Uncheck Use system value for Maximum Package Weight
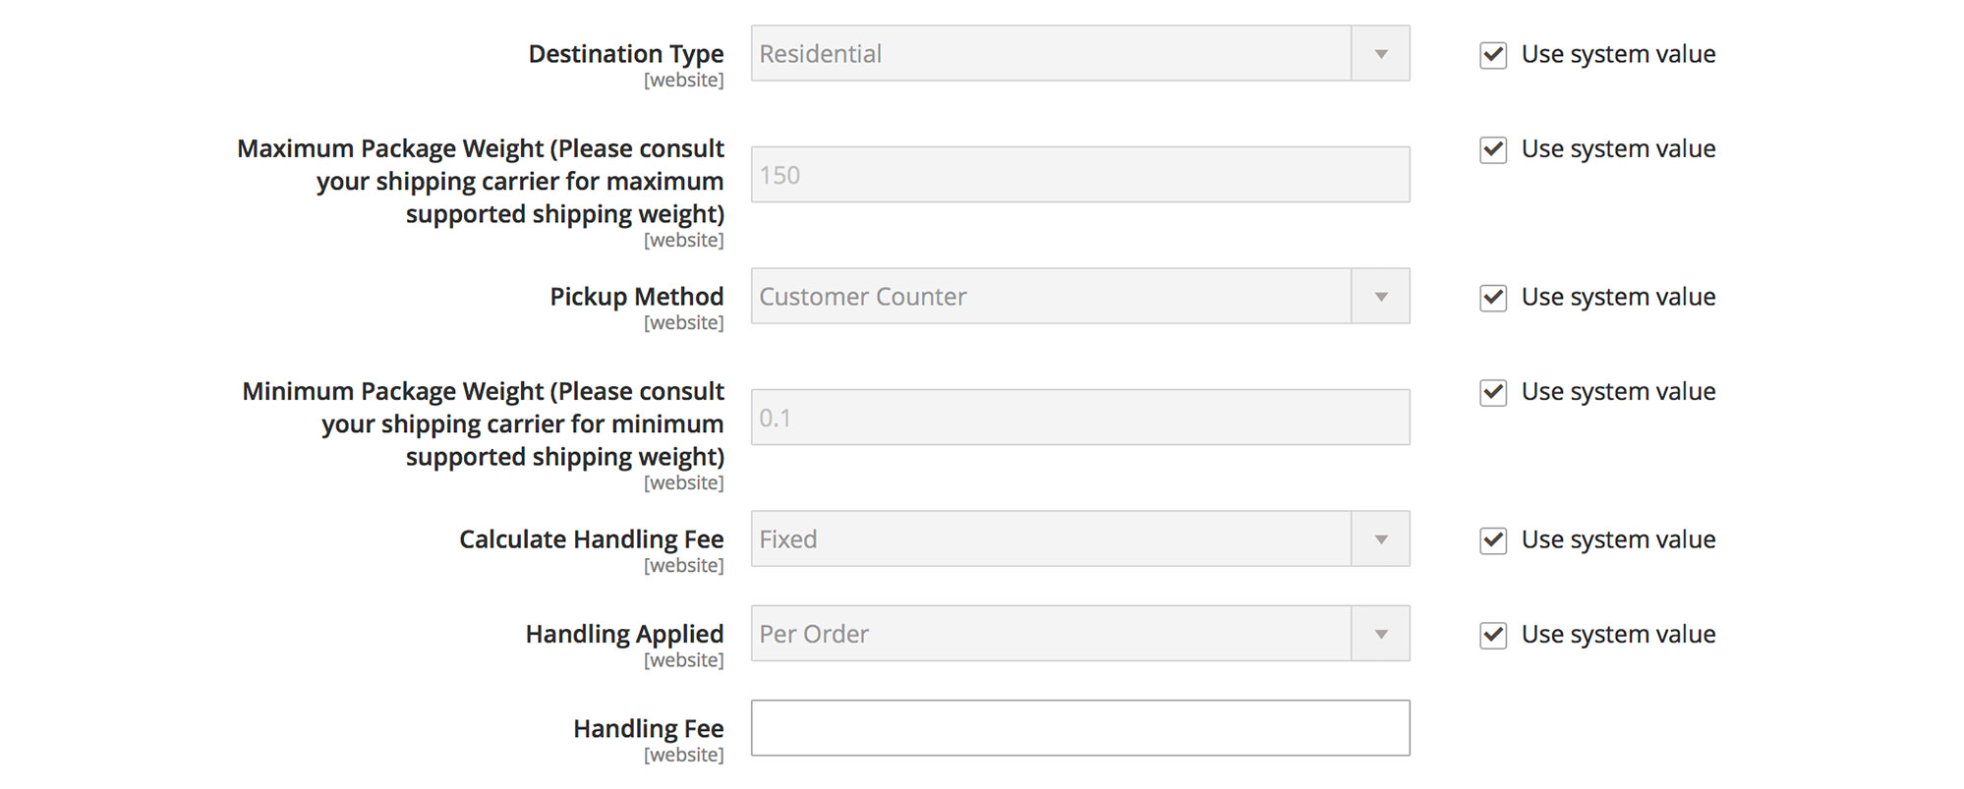Image resolution: width=1964 pixels, height=789 pixels. pos(1491,149)
